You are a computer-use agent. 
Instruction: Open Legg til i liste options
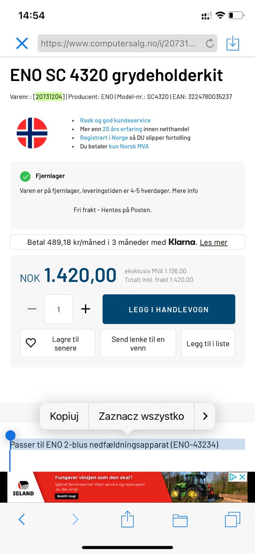[208, 343]
